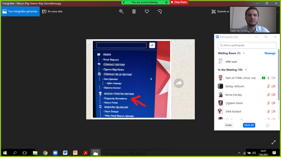Toggle Berna Kardaş's camera icon
This screenshot has height=157, width=281.
click(x=273, y=95)
